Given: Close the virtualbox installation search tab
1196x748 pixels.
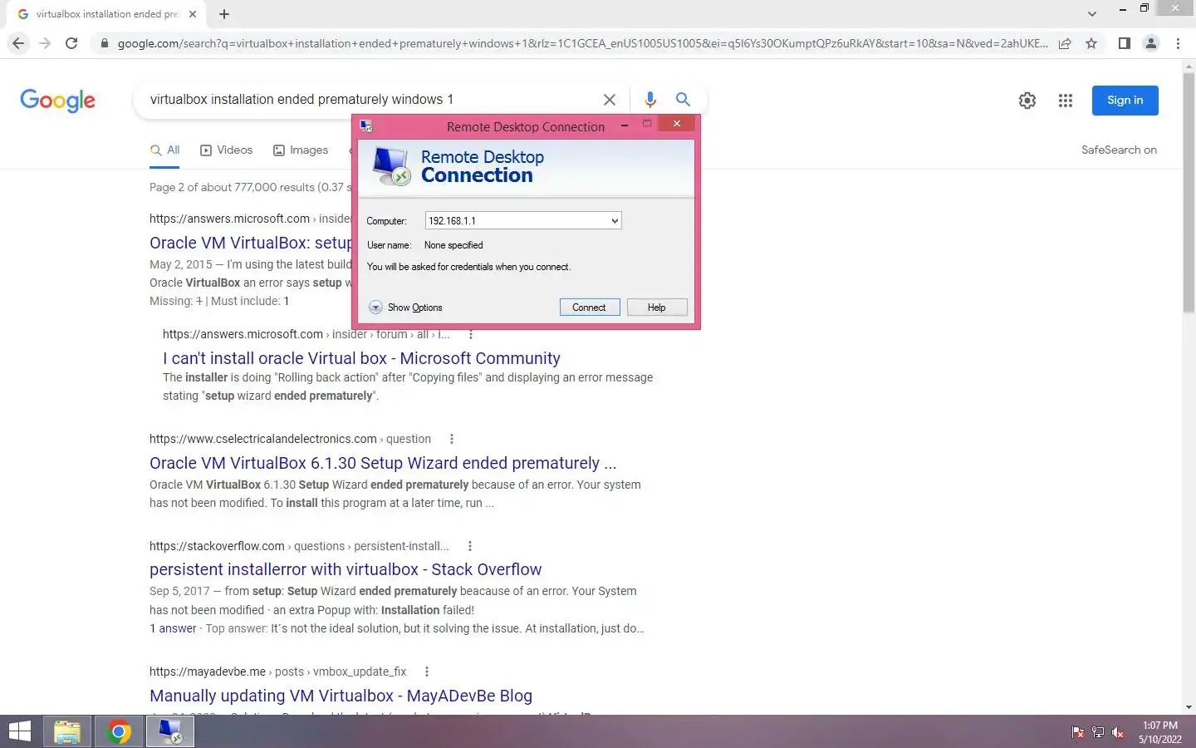Looking at the screenshot, I should [x=193, y=14].
